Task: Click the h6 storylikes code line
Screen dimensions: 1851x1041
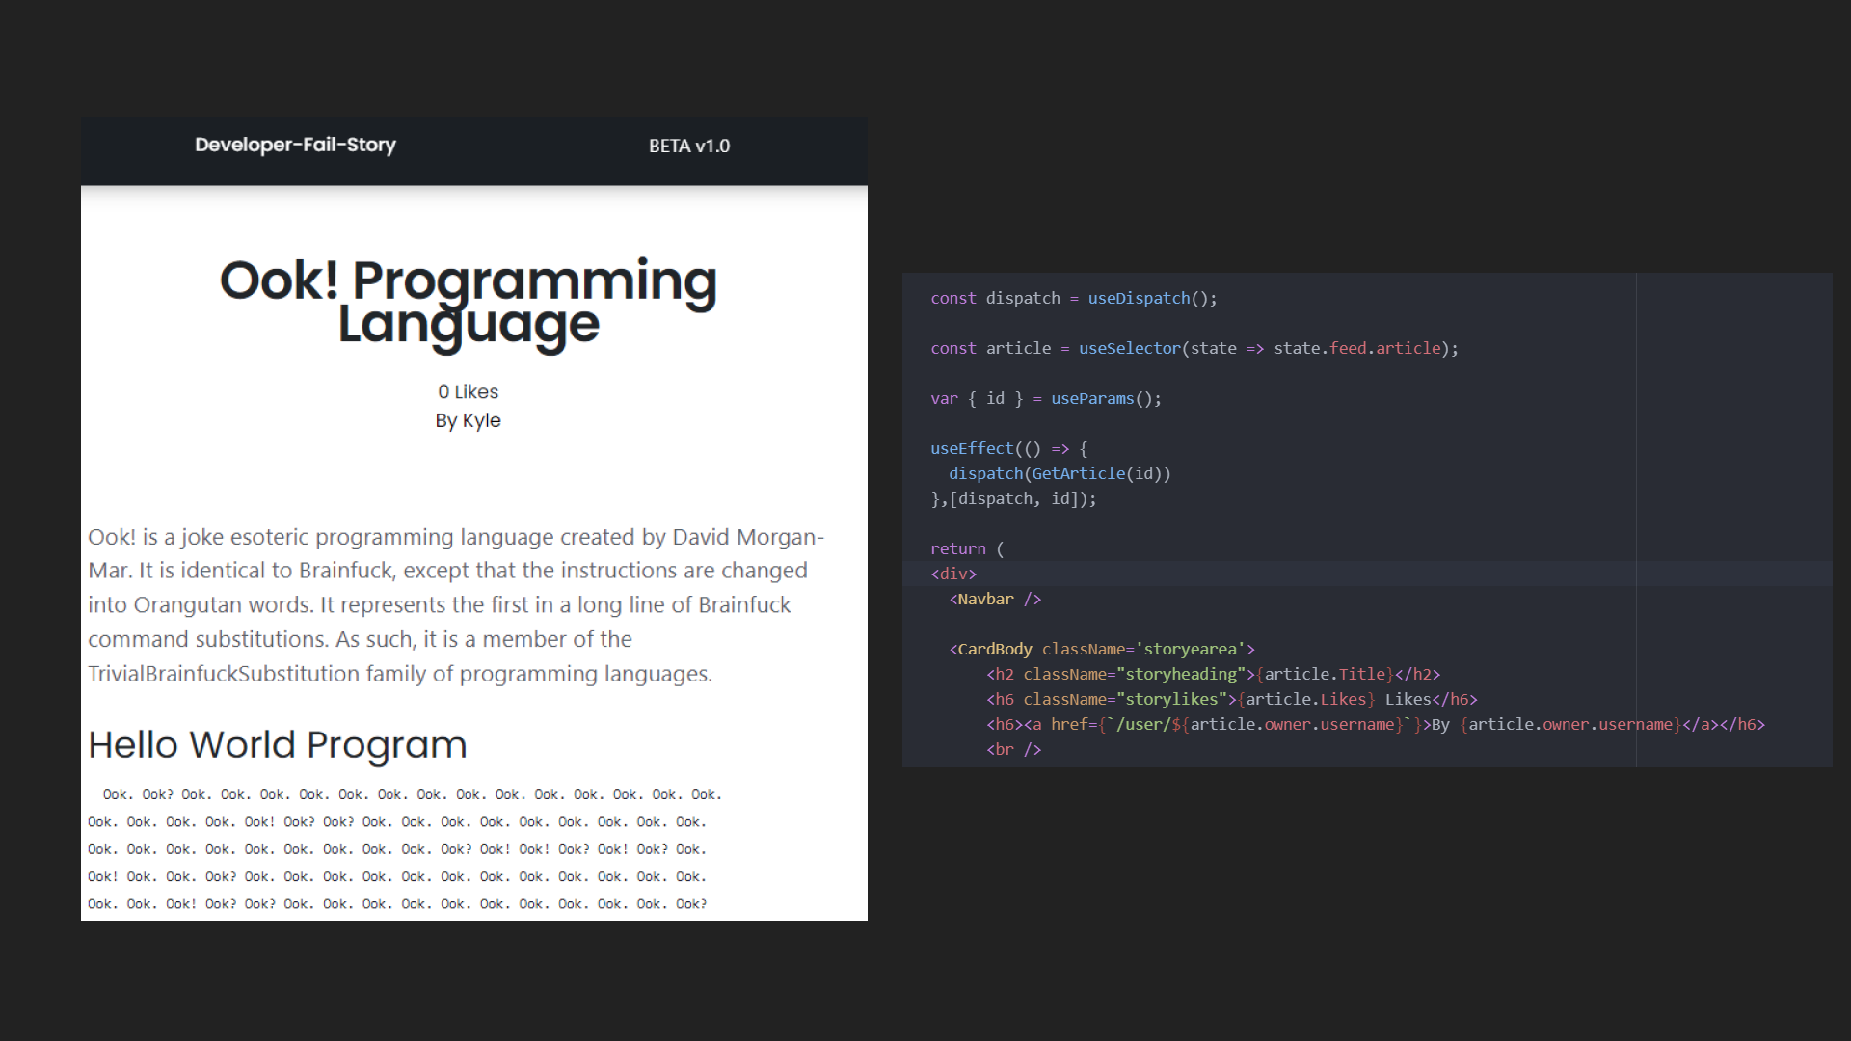Action: coord(1232,699)
